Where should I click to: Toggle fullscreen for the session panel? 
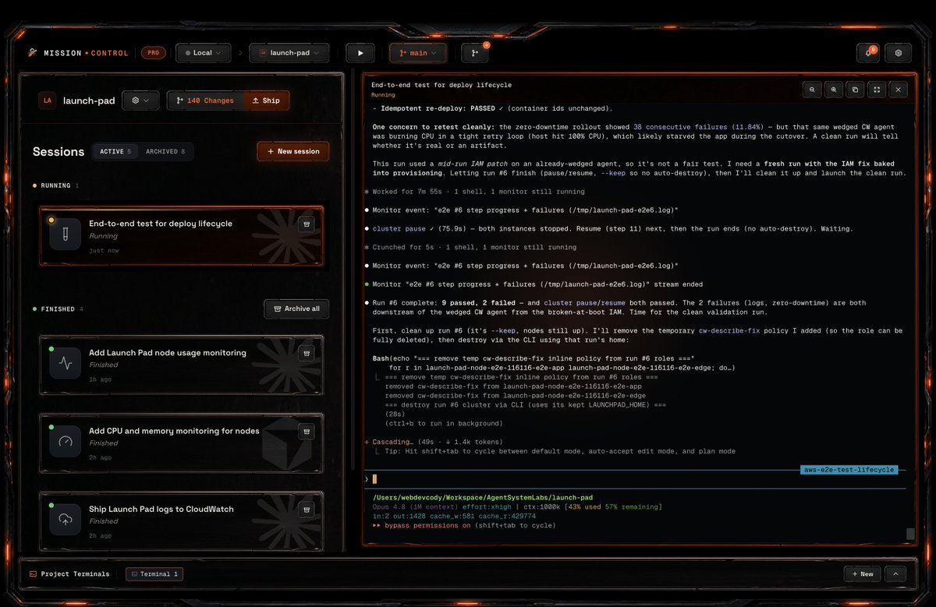point(877,90)
